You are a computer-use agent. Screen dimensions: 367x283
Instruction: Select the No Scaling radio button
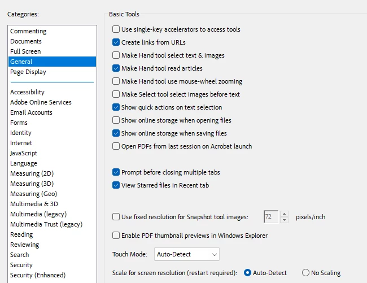click(306, 273)
